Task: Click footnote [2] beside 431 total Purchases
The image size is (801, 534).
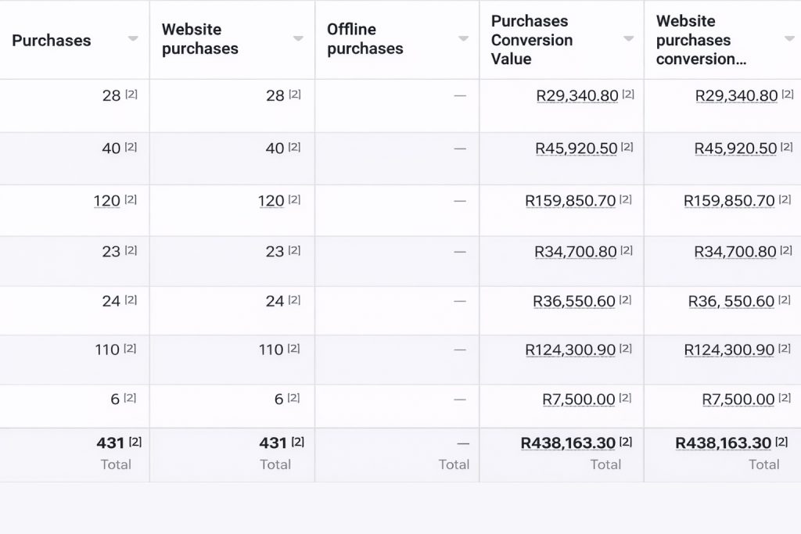Action: (135, 442)
